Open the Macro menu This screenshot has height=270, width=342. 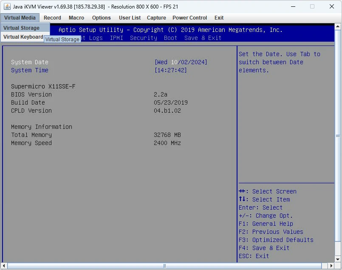tap(76, 18)
